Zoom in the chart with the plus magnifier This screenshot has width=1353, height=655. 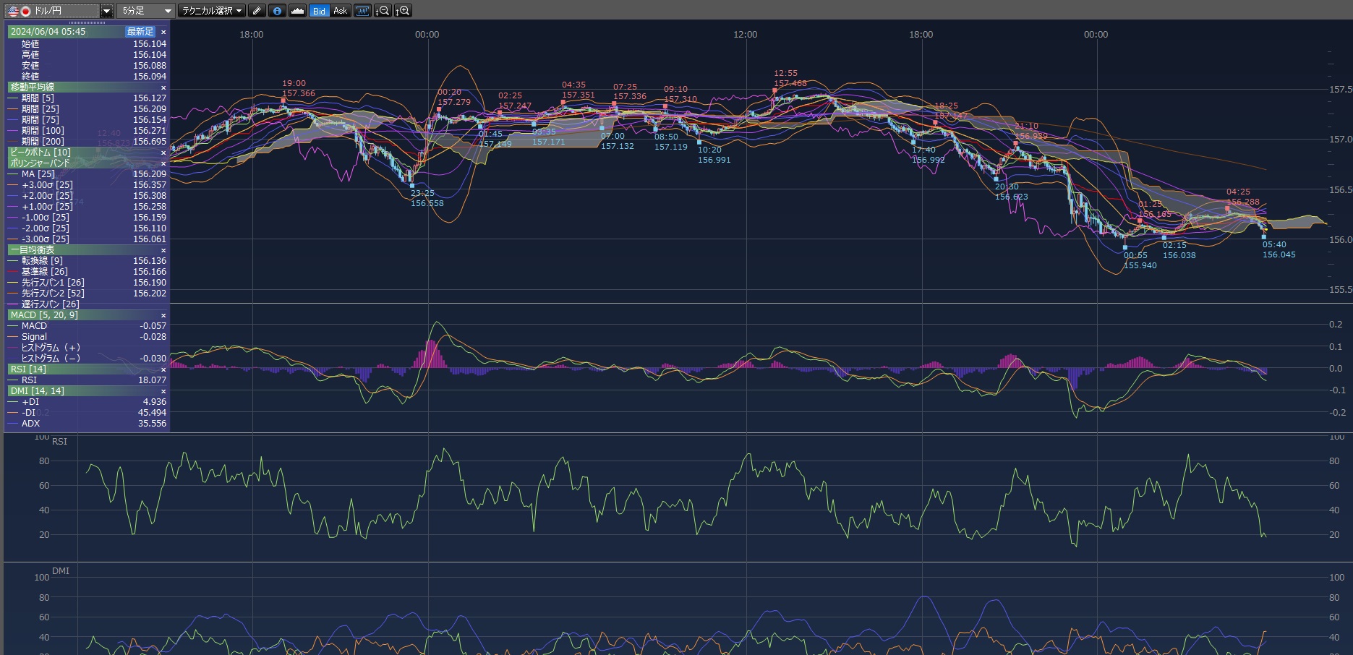pyautogui.click(x=404, y=11)
